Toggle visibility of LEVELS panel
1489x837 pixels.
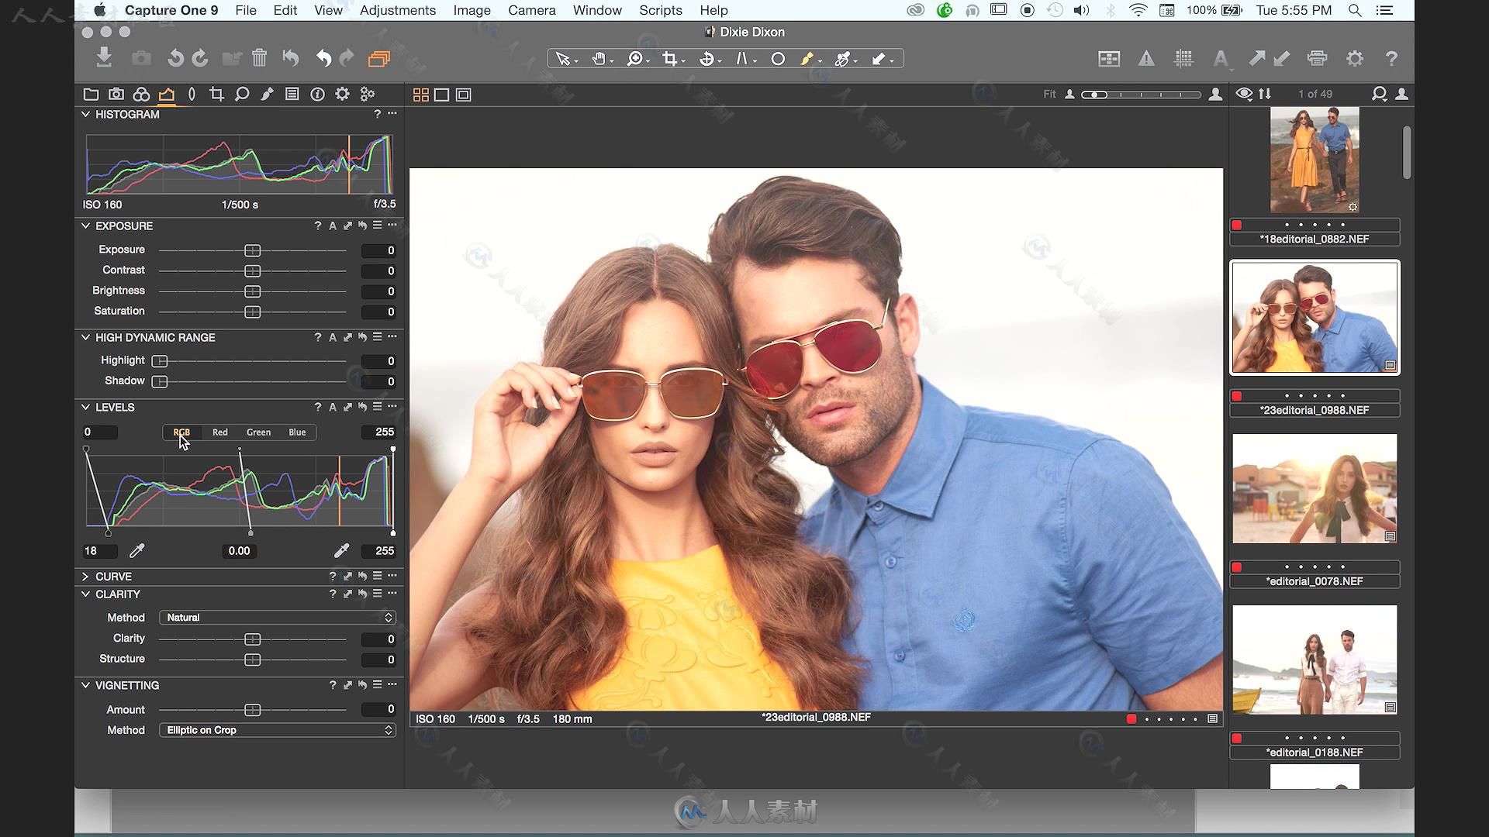(x=85, y=407)
